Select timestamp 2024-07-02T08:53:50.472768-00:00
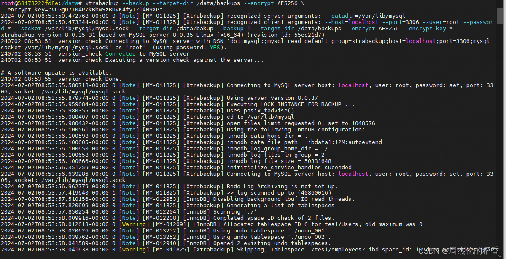Viewport: 506px width, 259px height. 54,16
